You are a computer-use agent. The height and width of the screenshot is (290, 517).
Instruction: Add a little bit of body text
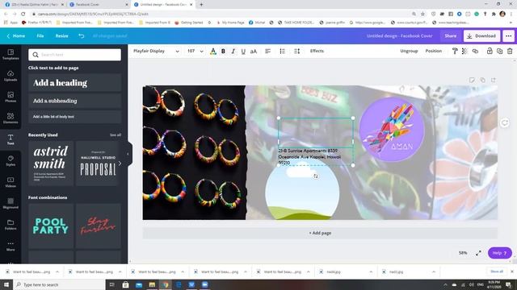tap(75, 116)
